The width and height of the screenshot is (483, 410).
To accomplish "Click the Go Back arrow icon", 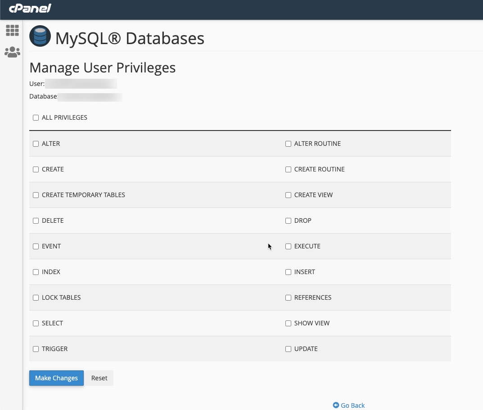I will coord(336,405).
